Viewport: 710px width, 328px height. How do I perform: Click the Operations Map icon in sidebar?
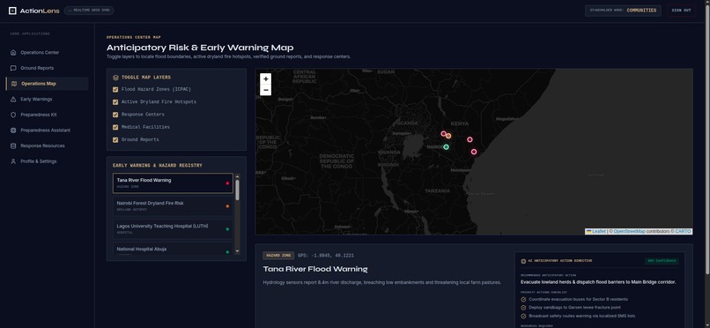click(14, 84)
